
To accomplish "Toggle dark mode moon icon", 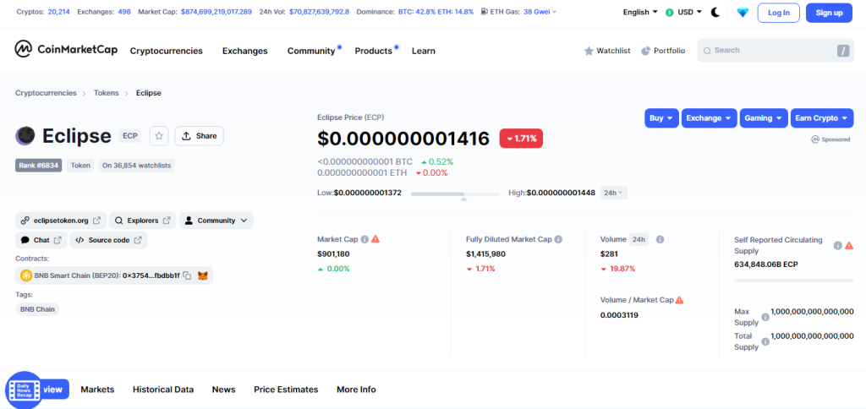I will (715, 12).
